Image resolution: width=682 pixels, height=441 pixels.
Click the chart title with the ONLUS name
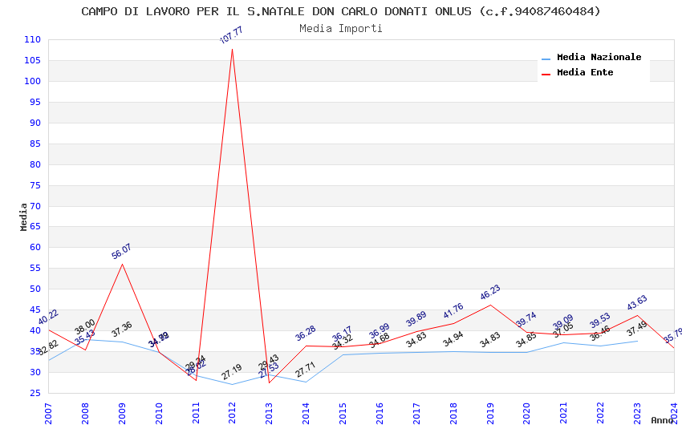341,11
